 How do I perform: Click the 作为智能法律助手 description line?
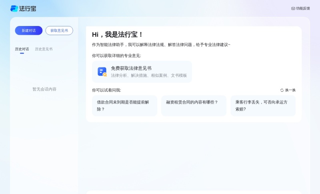point(161,45)
